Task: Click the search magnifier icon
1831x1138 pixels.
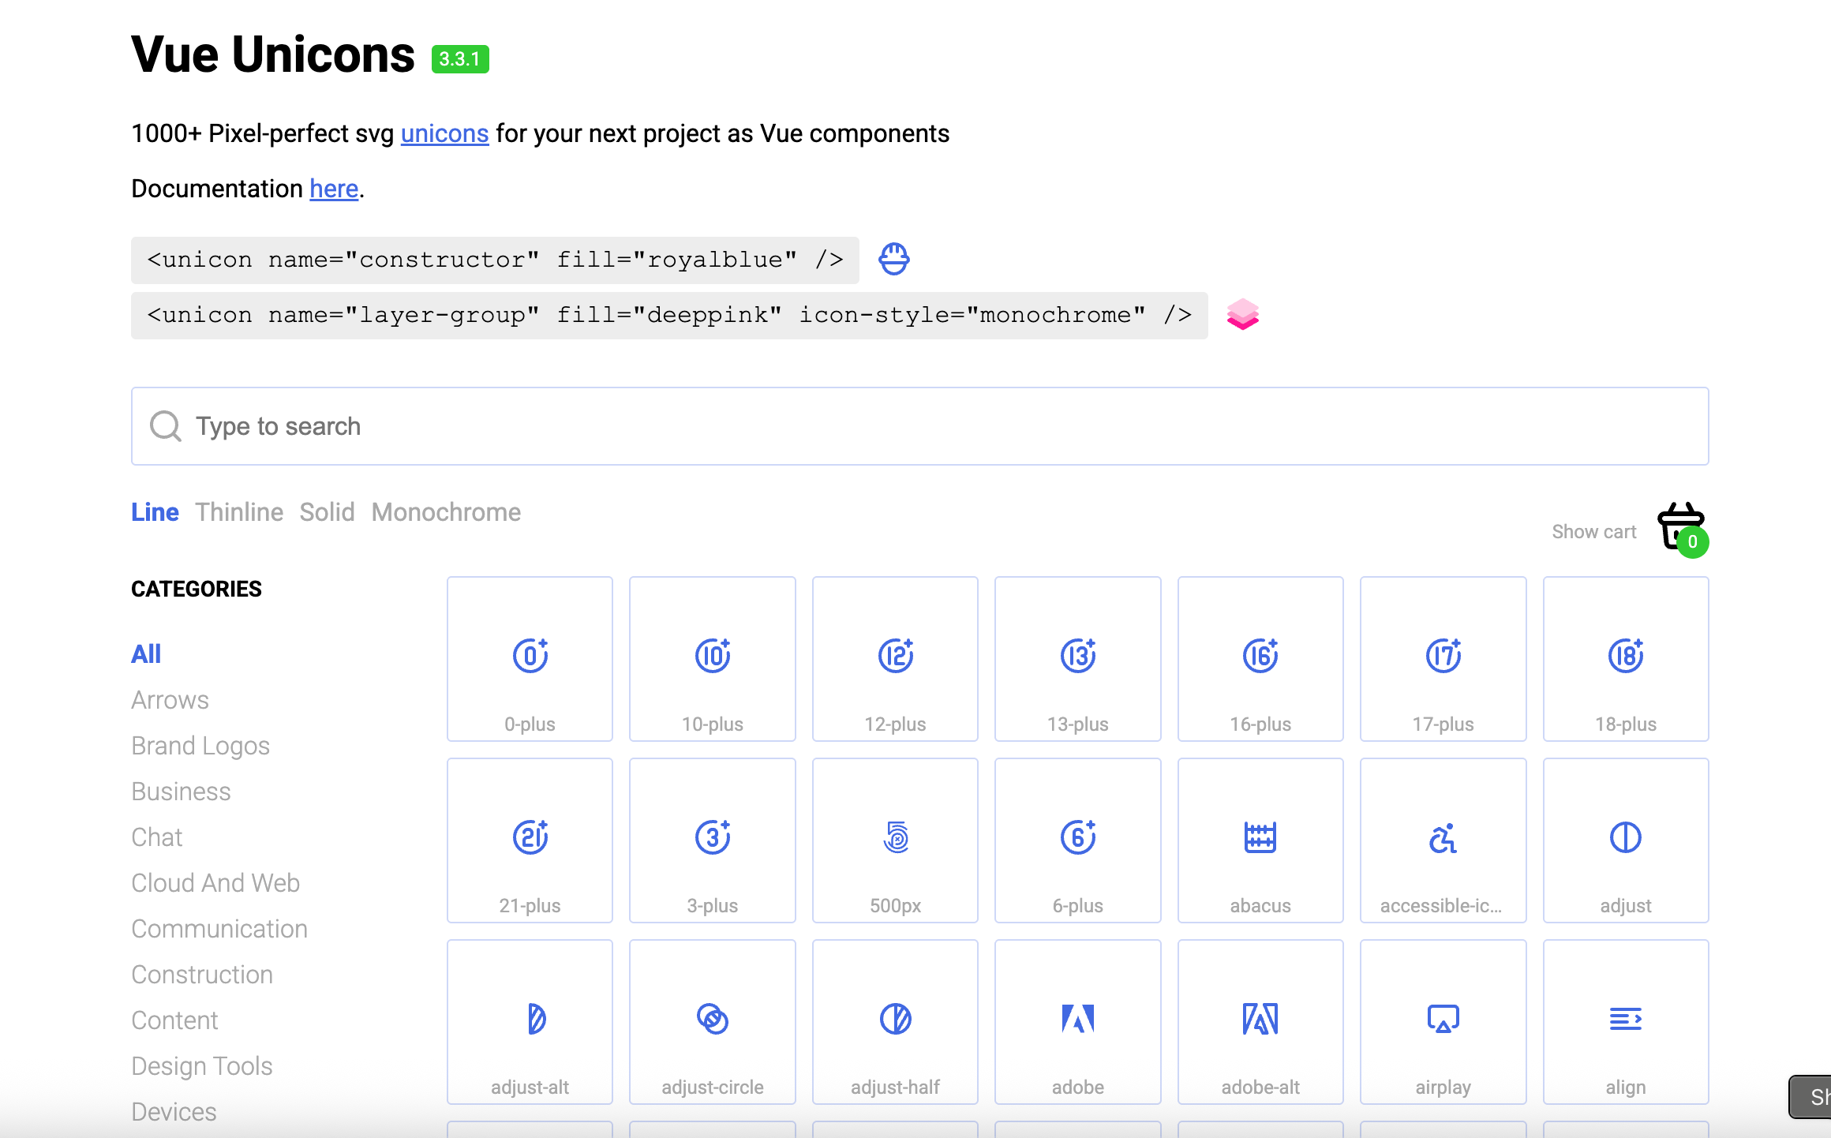Action: (166, 426)
